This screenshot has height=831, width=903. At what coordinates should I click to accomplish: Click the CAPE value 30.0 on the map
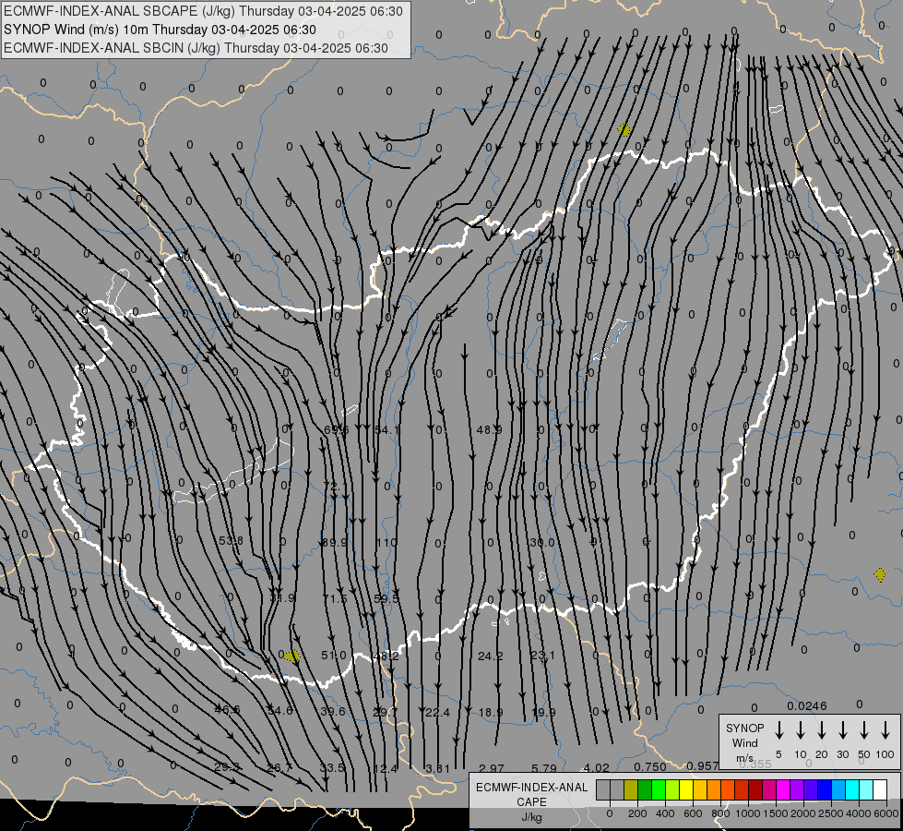[x=542, y=542]
